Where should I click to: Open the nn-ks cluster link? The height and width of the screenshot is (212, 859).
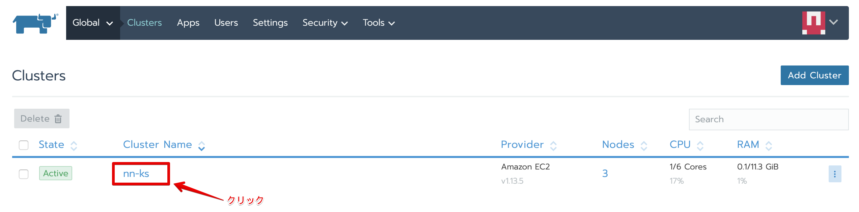pos(136,174)
